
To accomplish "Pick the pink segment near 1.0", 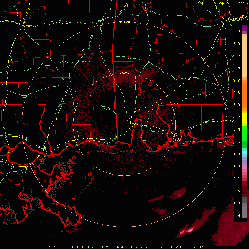I will [244, 168].
